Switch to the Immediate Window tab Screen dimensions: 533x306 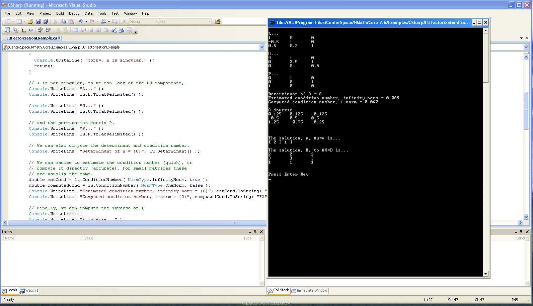click(309, 291)
